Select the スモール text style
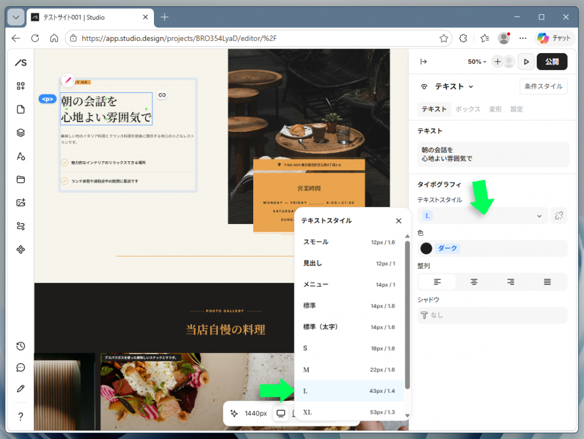Image resolution: width=584 pixels, height=439 pixels. [x=349, y=242]
